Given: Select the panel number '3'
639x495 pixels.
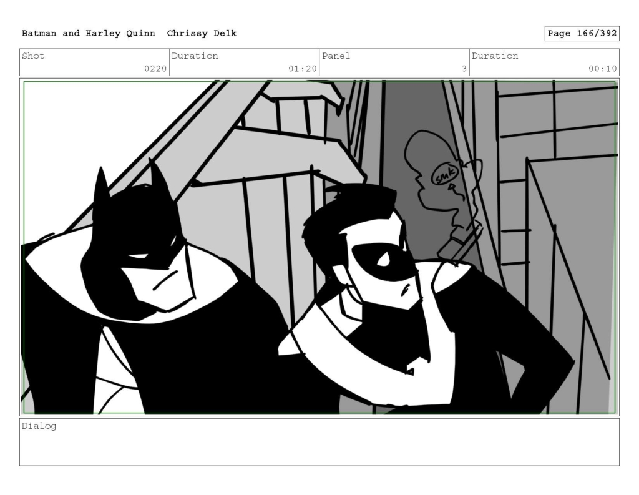Looking at the screenshot, I should (464, 69).
